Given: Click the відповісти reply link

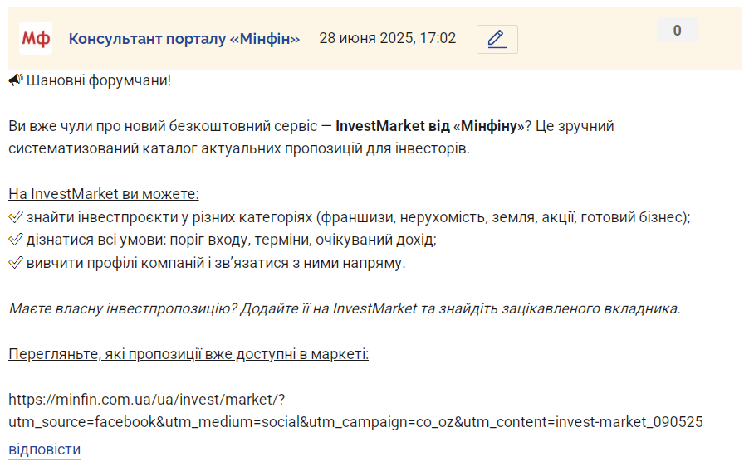Looking at the screenshot, I should (44, 449).
